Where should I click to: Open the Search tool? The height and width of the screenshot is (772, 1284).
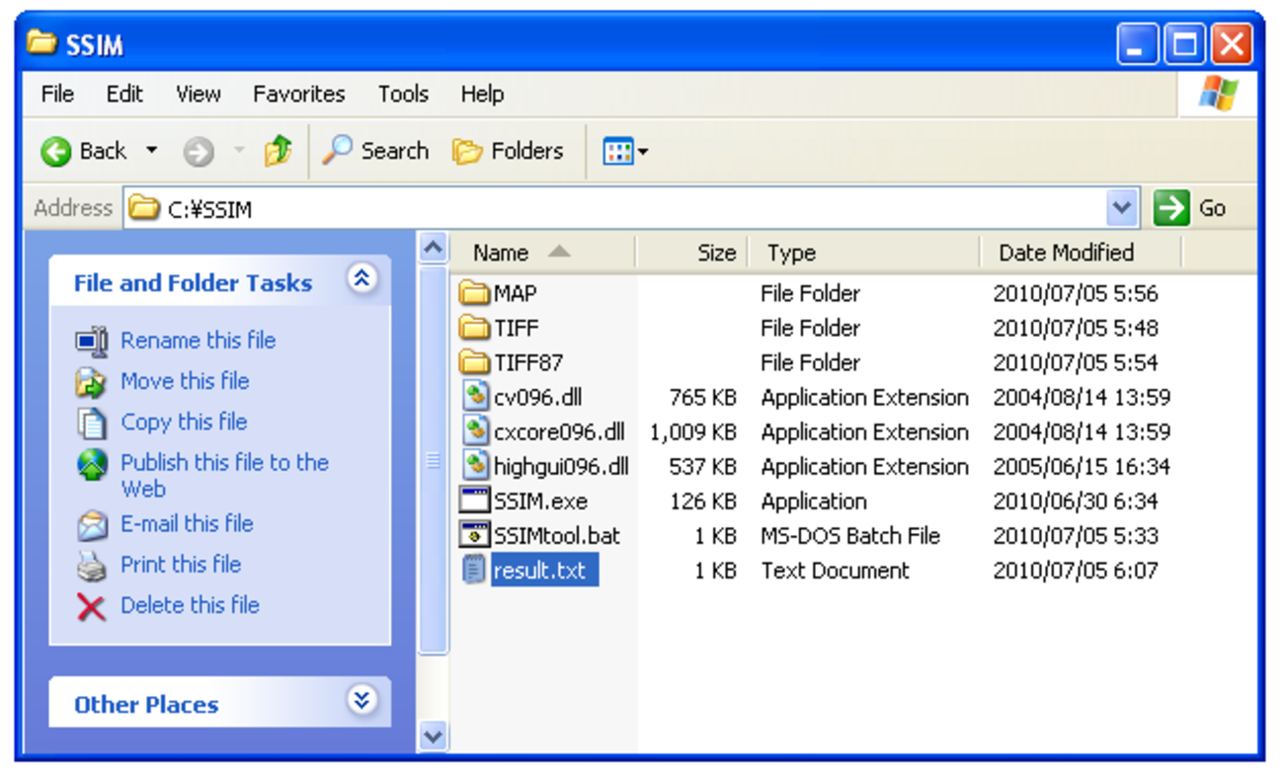tap(376, 151)
